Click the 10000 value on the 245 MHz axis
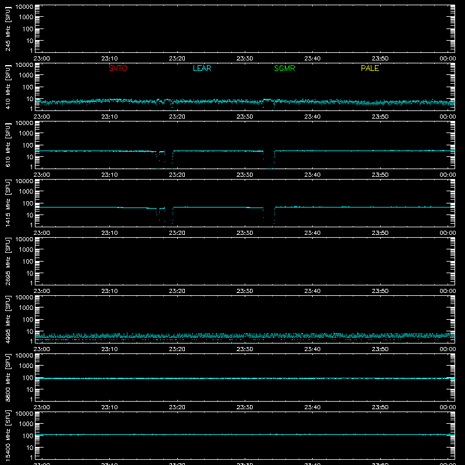Viewport: 465px width, 465px height. (24, 7)
